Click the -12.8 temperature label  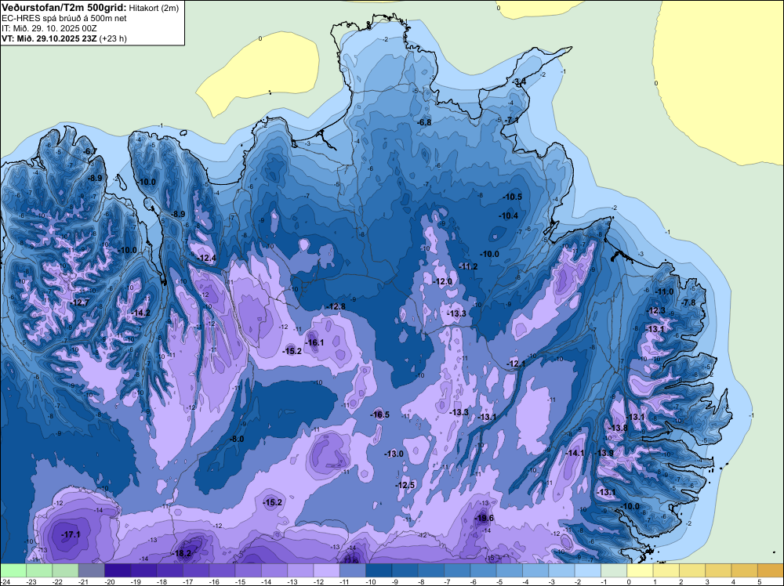pyautogui.click(x=336, y=306)
